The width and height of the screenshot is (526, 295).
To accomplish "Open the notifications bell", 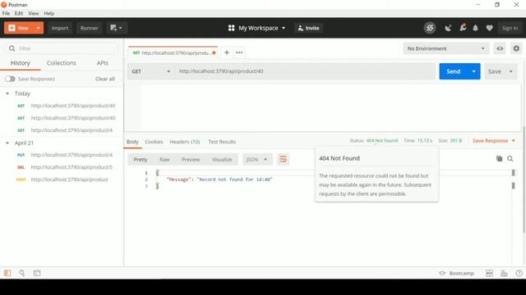I will (475, 28).
